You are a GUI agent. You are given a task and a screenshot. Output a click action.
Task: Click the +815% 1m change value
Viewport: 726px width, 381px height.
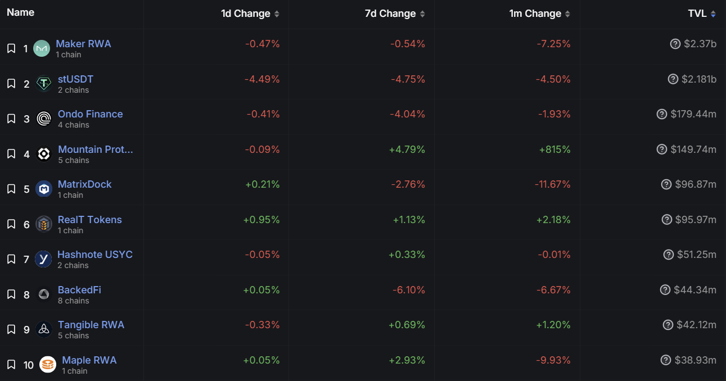[x=554, y=149]
